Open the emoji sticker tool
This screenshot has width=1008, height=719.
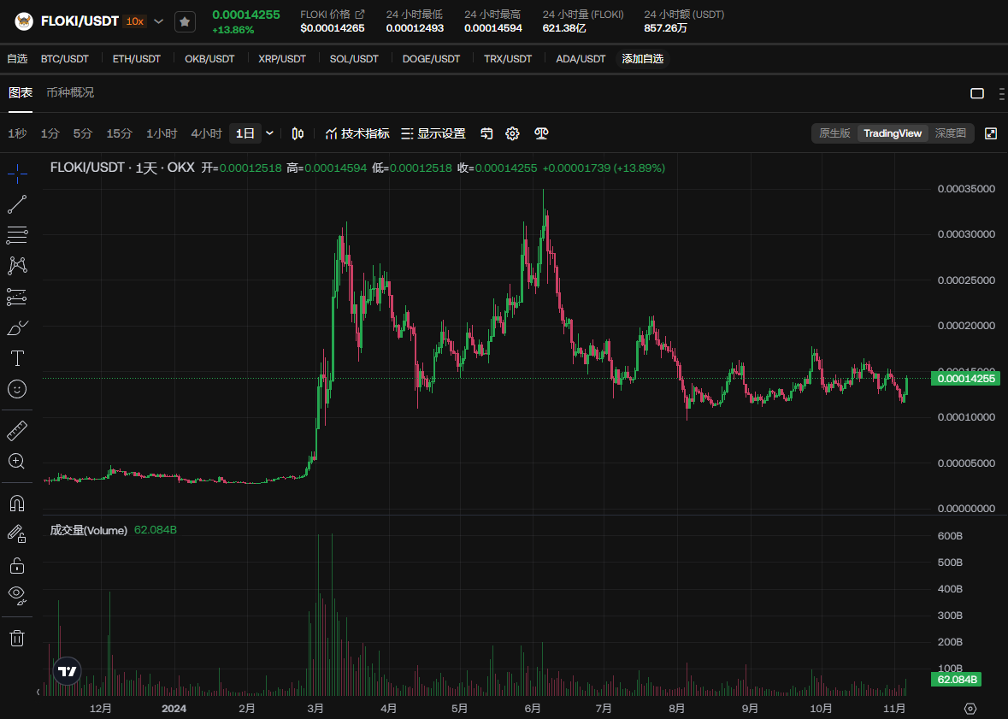point(17,389)
